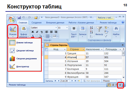This screenshot has height=98, width=131.
Task: Click the Режим view button
Action: coord(13,32)
